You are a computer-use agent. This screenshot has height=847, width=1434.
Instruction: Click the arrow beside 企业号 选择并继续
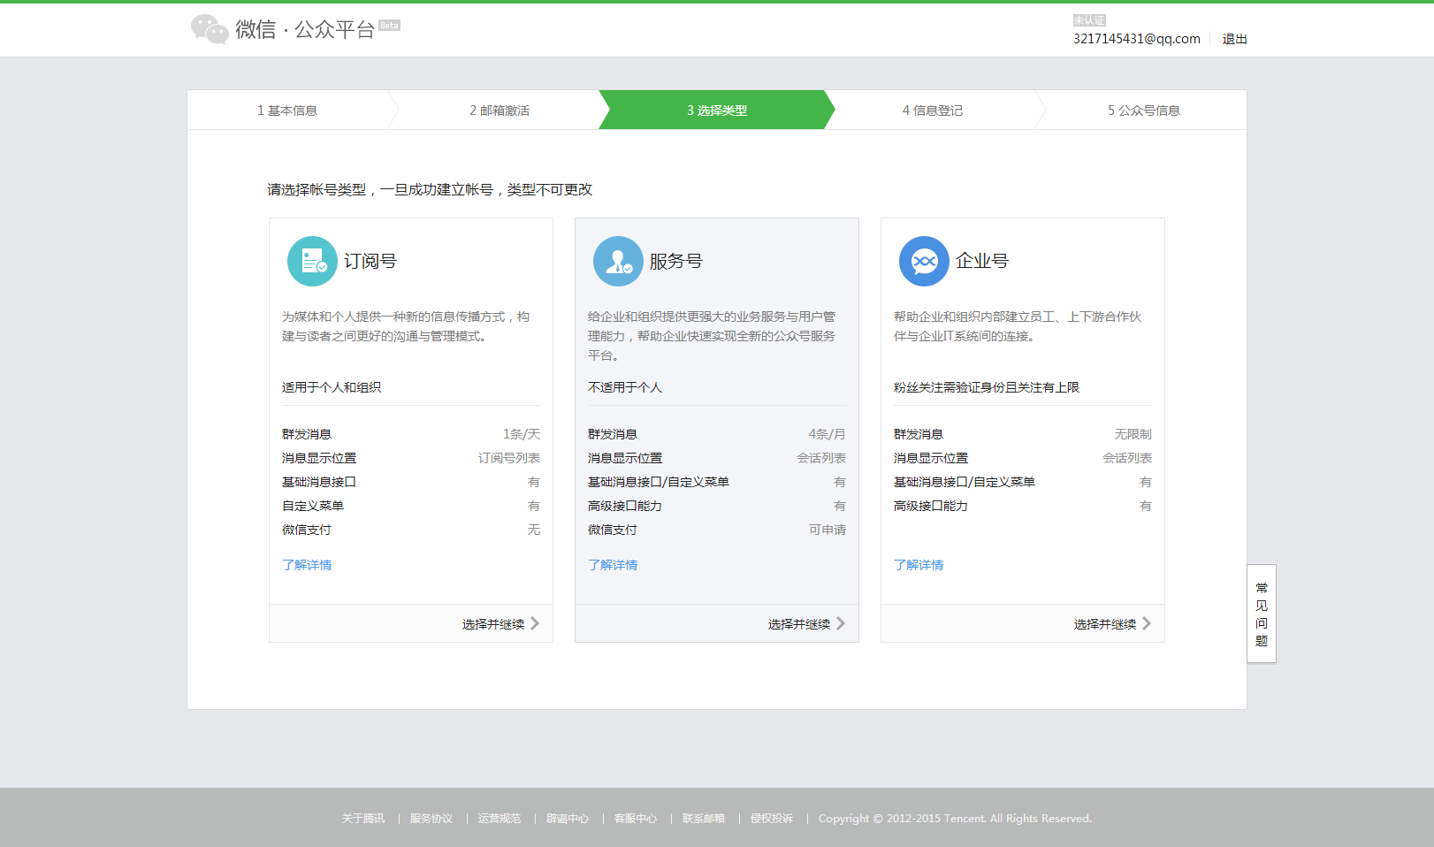point(1147,623)
